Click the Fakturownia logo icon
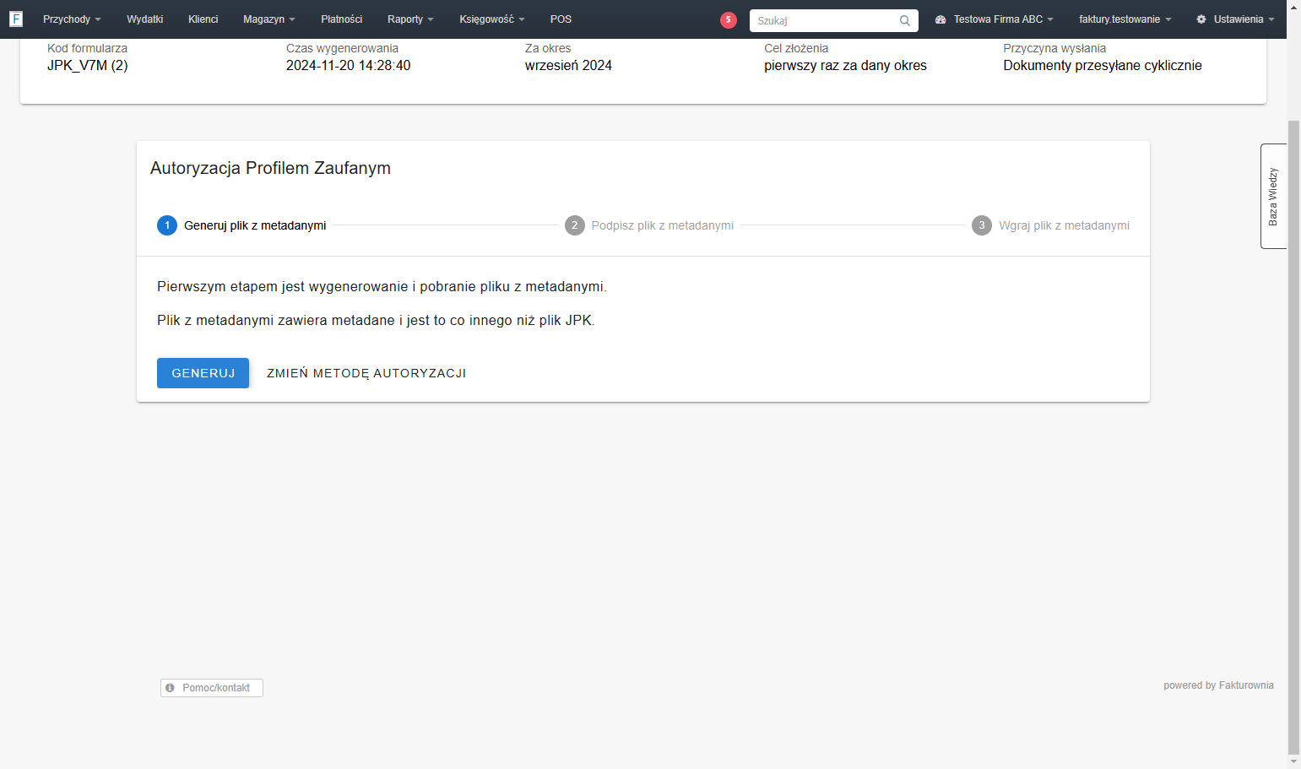The height and width of the screenshot is (769, 1301). [x=16, y=19]
